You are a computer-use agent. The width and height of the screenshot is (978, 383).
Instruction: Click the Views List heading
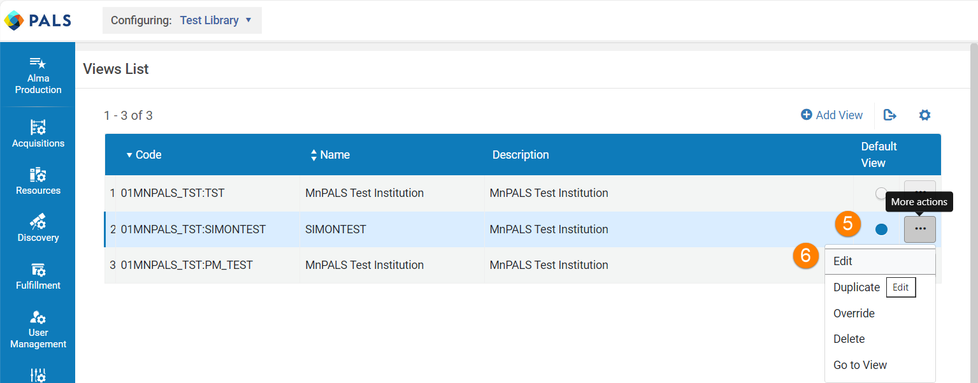pyautogui.click(x=116, y=69)
